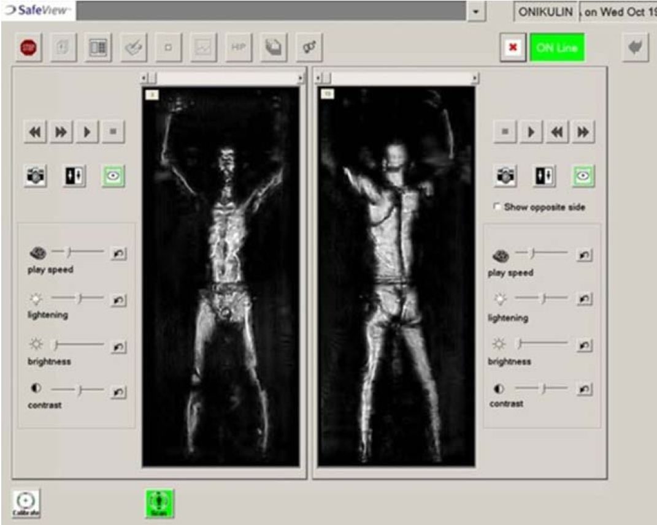This screenshot has height=525, width=657.
Task: Reset right lightening with undo button
Action: click(584, 299)
